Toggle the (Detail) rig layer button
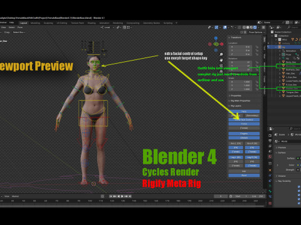Viewport: 301px width, 225px height. 244,137
